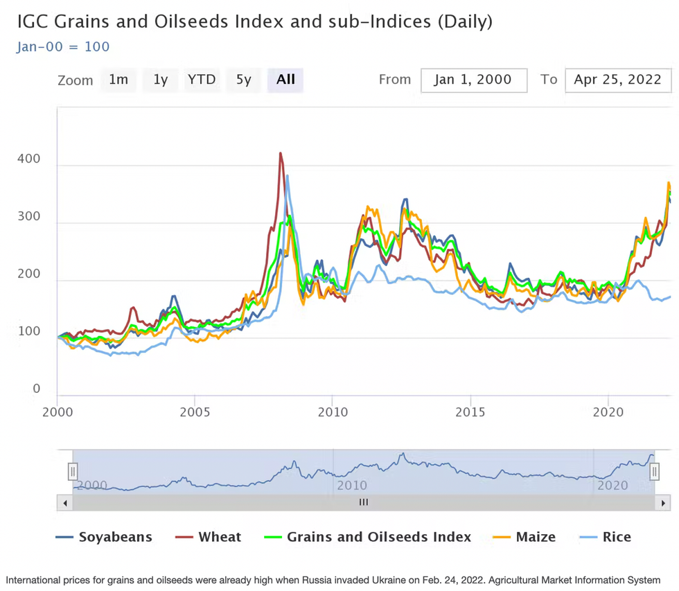Select the 2008 Wheat price peak on the chart

click(281, 154)
